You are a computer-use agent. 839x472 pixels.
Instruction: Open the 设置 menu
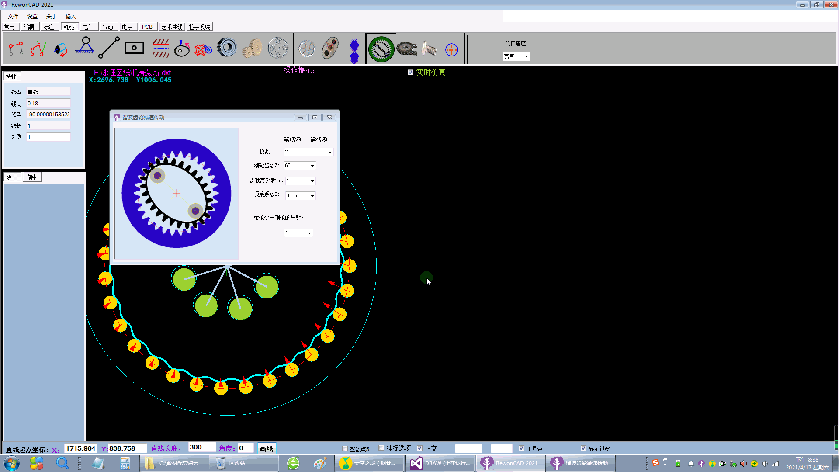click(32, 17)
